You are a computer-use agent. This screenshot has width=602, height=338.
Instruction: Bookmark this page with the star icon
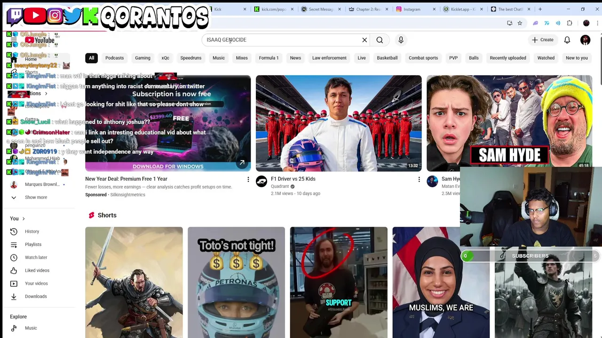coord(520,23)
